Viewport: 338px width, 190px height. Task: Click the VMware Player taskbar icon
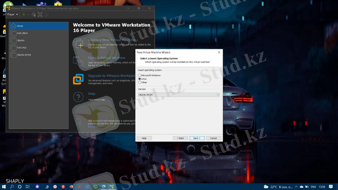pos(112,187)
